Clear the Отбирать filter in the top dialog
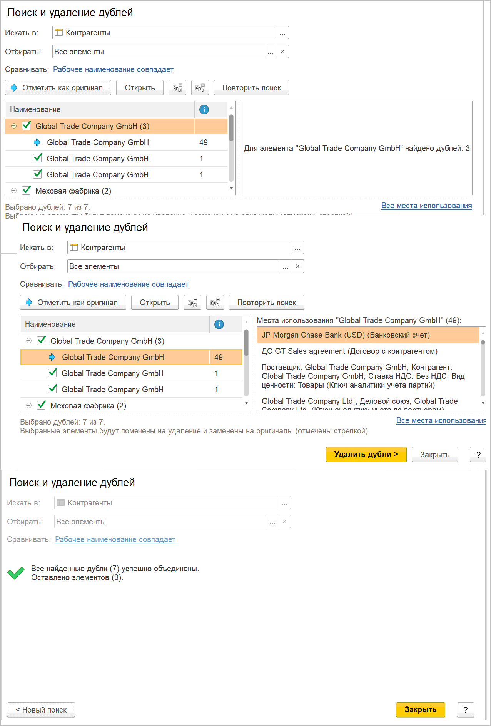 click(283, 52)
